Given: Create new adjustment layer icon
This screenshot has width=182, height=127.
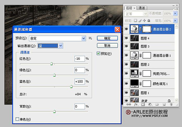Looking at the screenshot, I should pos(150,105).
